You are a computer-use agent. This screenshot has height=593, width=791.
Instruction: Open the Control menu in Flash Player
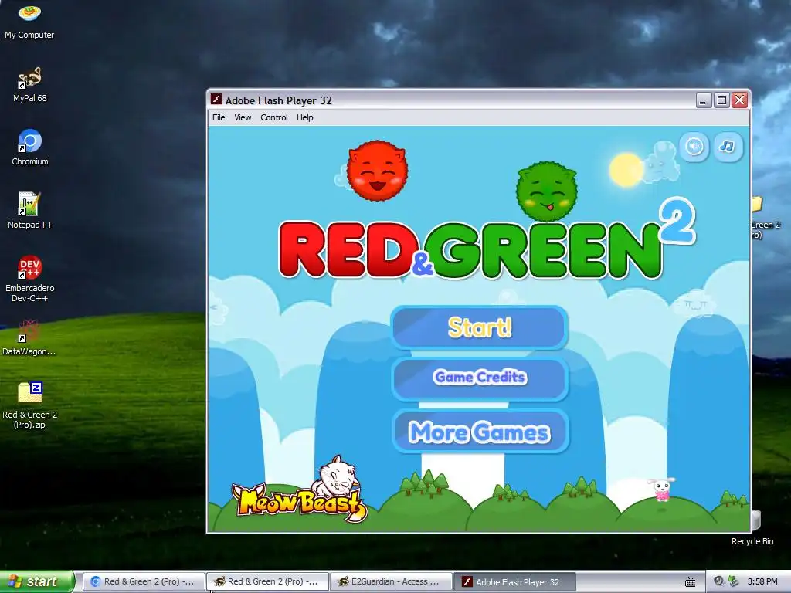tap(274, 117)
